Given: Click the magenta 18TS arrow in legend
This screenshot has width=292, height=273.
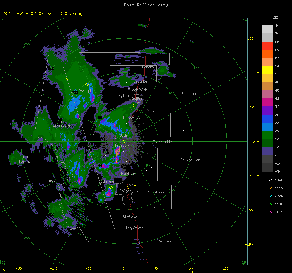Looking at the screenshot, I should pyautogui.click(x=267, y=212).
